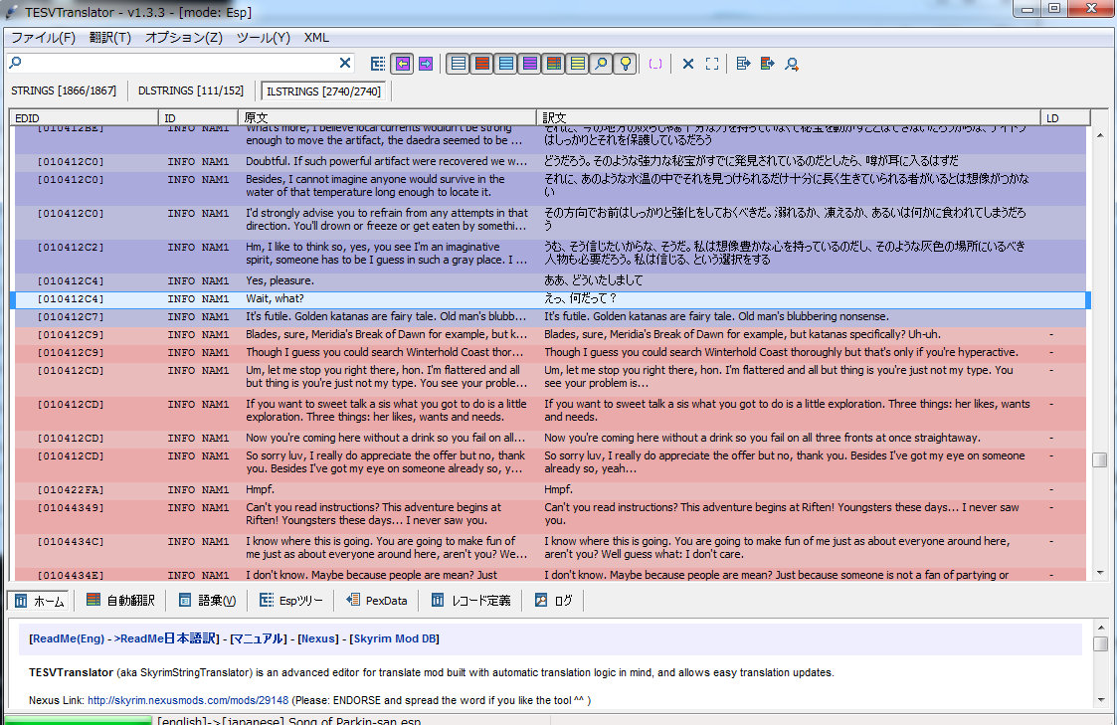Click the EDID cell [010422FA]
The width and height of the screenshot is (1117, 725).
71,490
